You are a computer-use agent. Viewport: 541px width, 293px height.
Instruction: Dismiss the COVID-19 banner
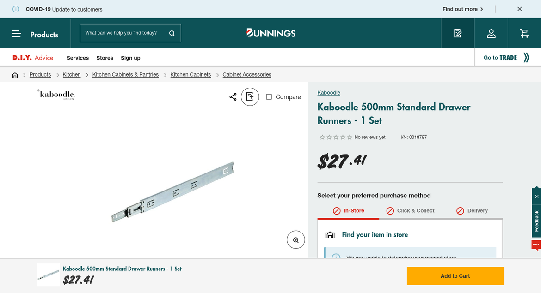520,9
